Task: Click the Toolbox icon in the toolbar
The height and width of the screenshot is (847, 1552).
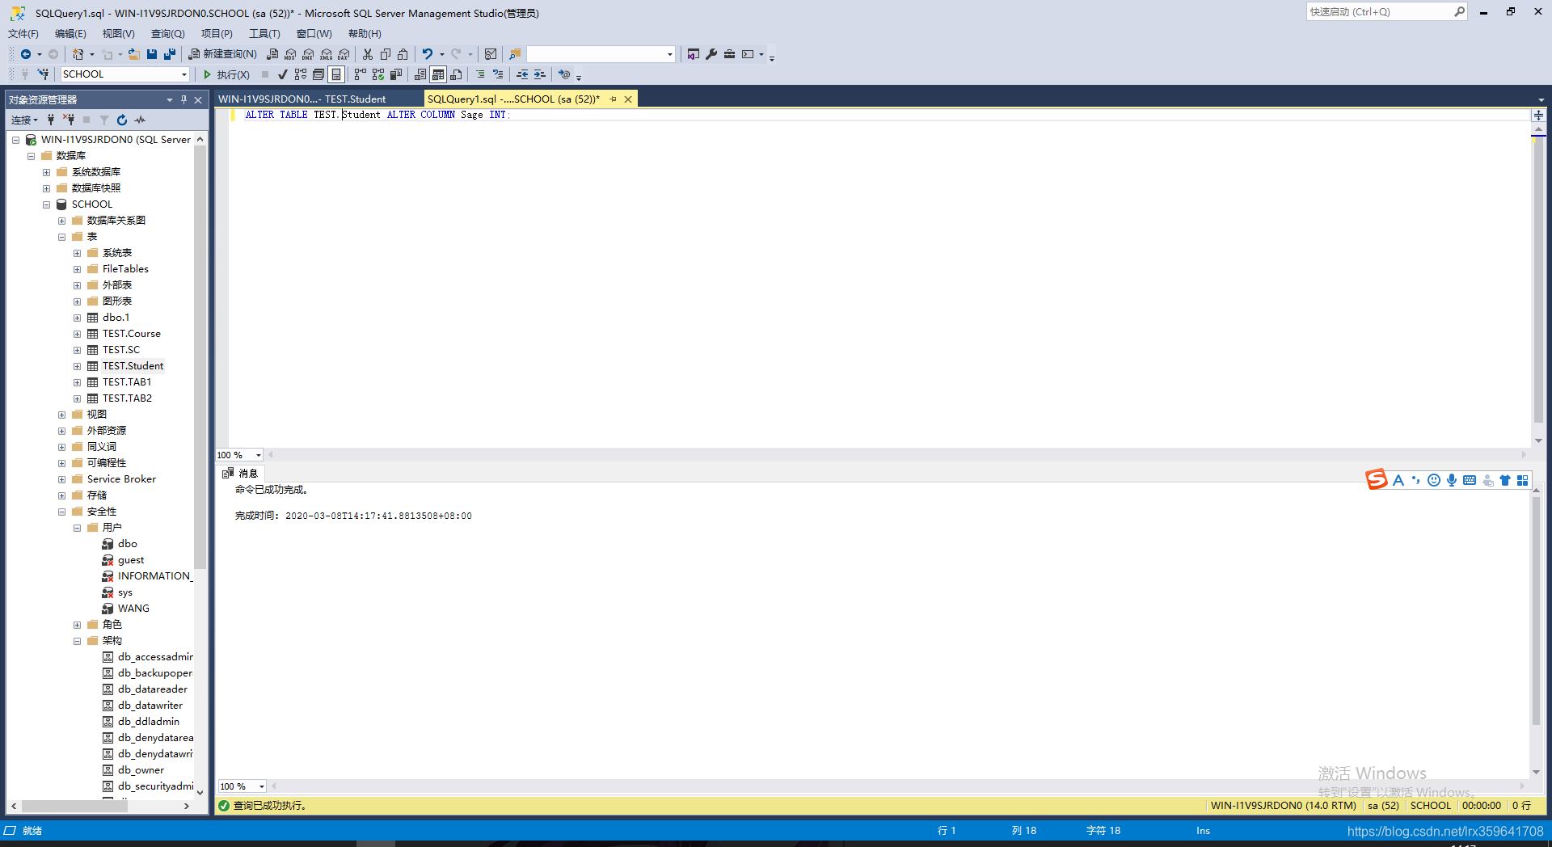Action: pyautogui.click(x=729, y=54)
